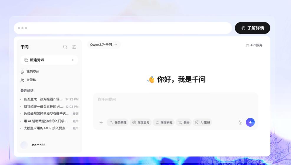Toggle the 代码 mode

coord(184,122)
